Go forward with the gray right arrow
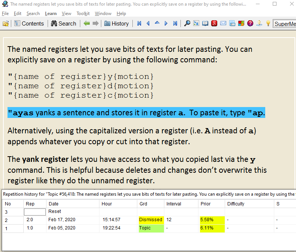296x252 pixels. point(95,23)
